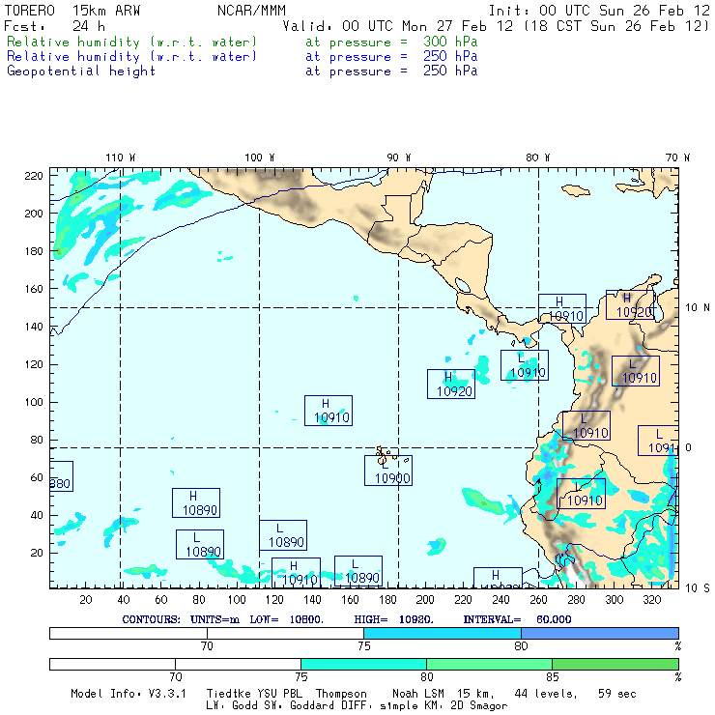The height and width of the screenshot is (715, 715).
Task: Click the 'CONTOURS: UNITS=m' label
Action: click(x=181, y=619)
